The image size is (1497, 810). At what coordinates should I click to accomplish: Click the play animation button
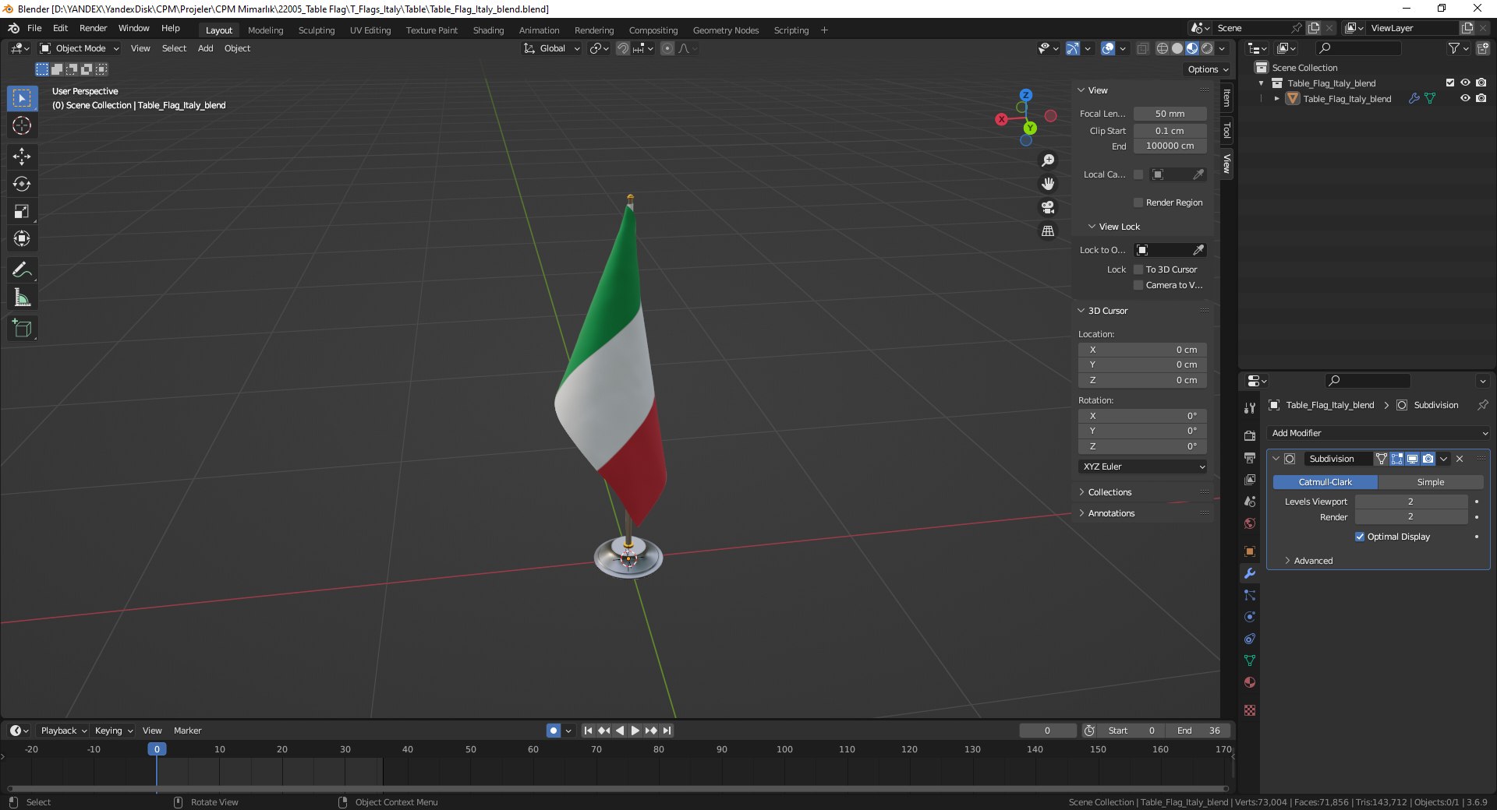tap(635, 731)
